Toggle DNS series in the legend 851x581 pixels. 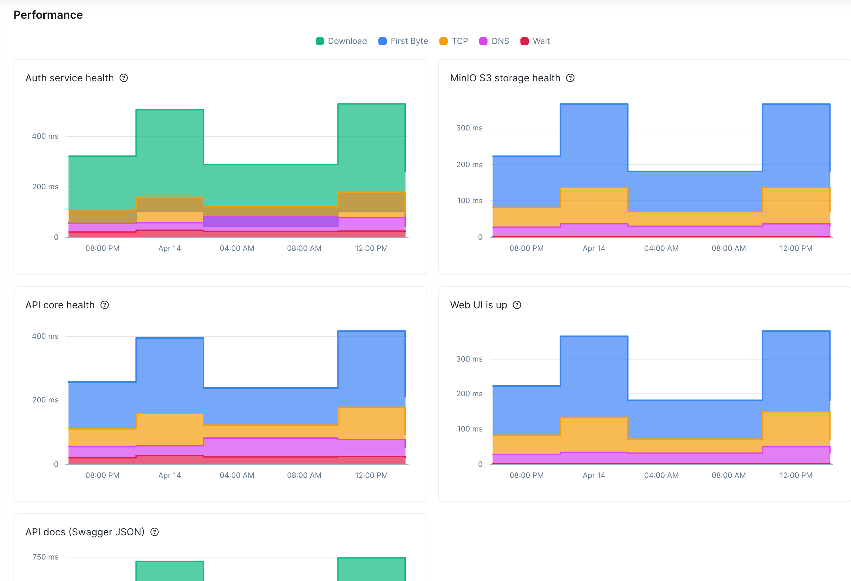tap(500, 41)
